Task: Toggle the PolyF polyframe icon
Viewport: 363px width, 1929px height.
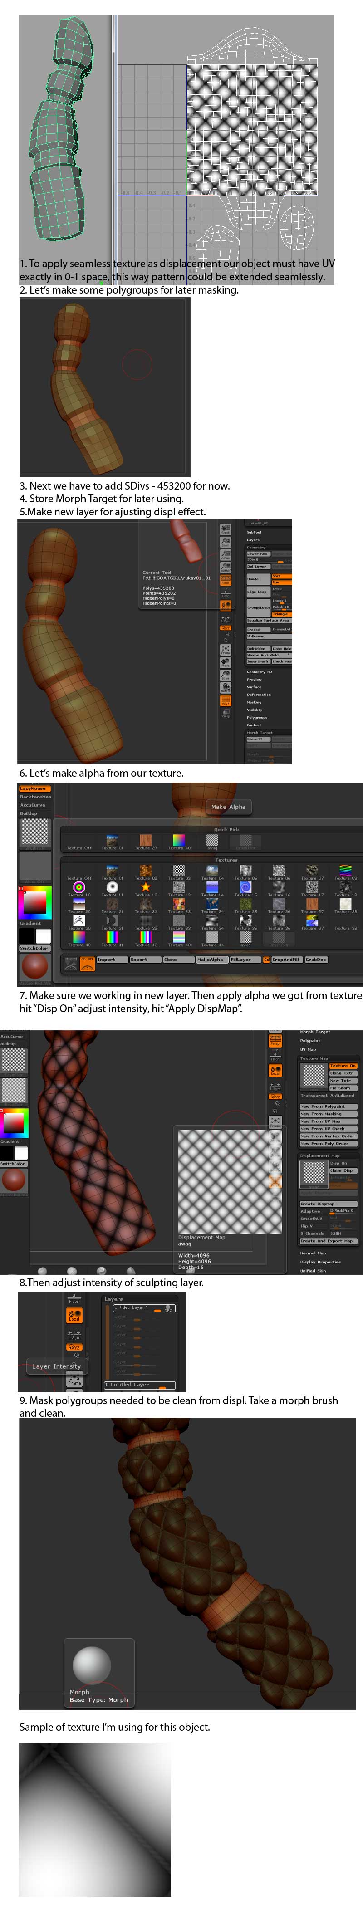Action: click(226, 701)
